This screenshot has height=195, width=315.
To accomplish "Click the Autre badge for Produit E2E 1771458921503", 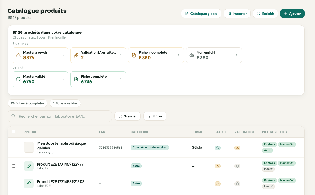I will (x=136, y=183).
